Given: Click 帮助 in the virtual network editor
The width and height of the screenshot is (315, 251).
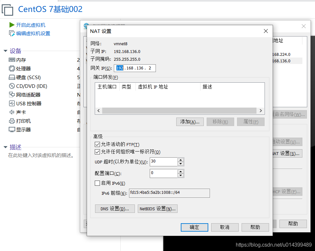Looking at the screenshot, I should [x=293, y=224].
